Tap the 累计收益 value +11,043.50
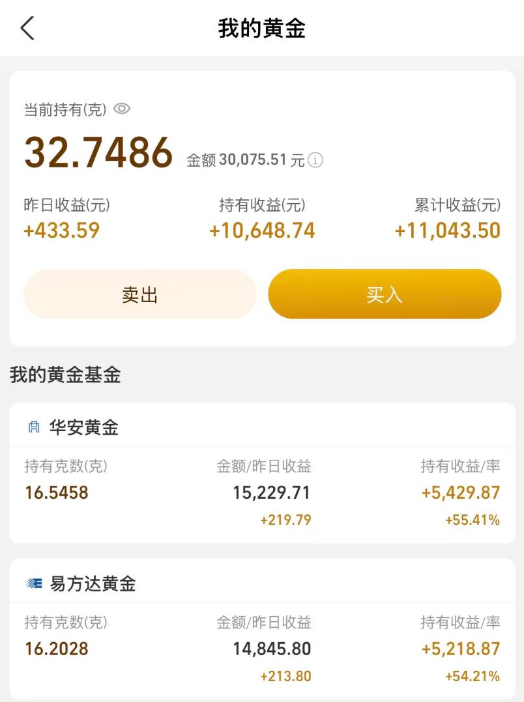The width and height of the screenshot is (524, 702). tap(448, 231)
